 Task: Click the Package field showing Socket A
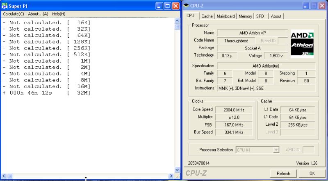[x=253, y=48]
